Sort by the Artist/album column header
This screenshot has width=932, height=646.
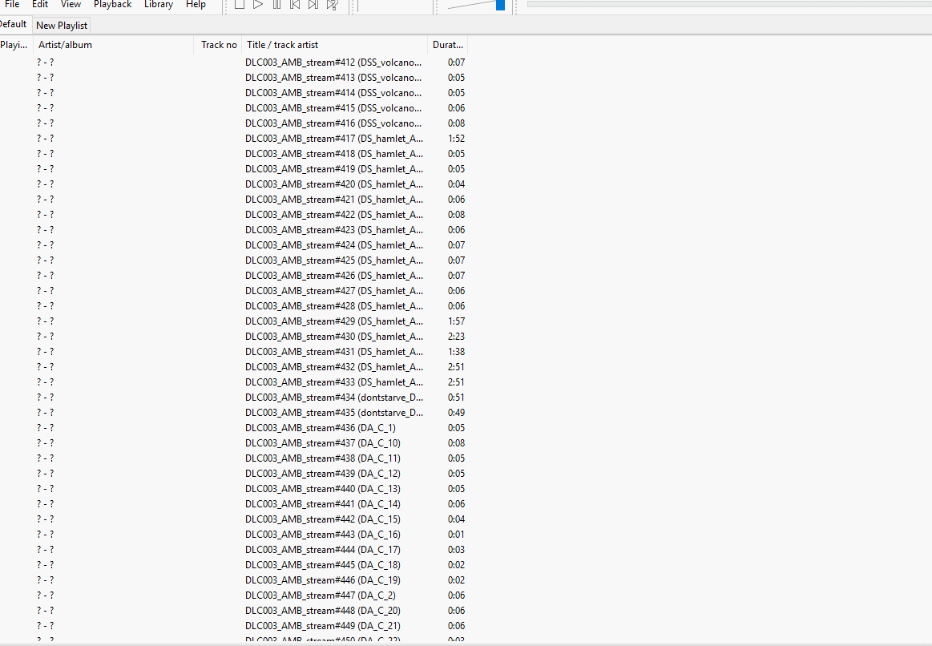coord(65,44)
